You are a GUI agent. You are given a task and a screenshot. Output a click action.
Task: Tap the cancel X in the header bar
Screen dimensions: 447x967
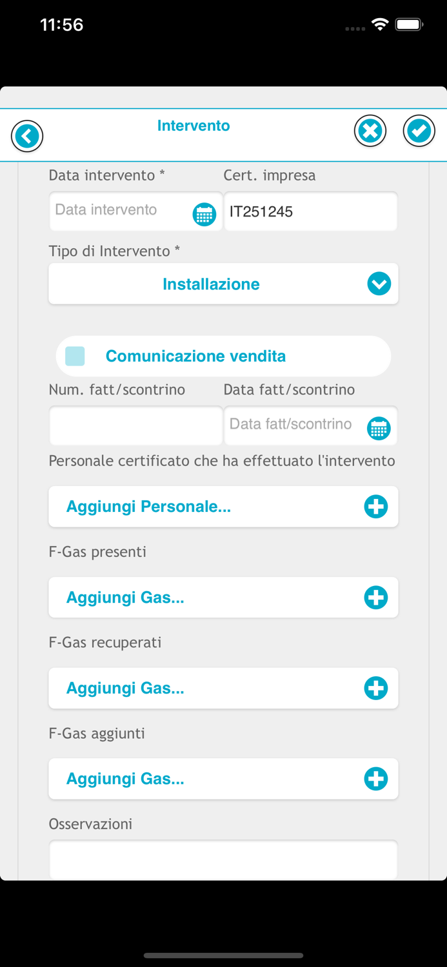pyautogui.click(x=370, y=130)
